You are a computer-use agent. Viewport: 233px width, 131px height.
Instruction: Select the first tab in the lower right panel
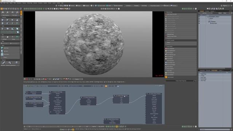[x=202, y=70]
